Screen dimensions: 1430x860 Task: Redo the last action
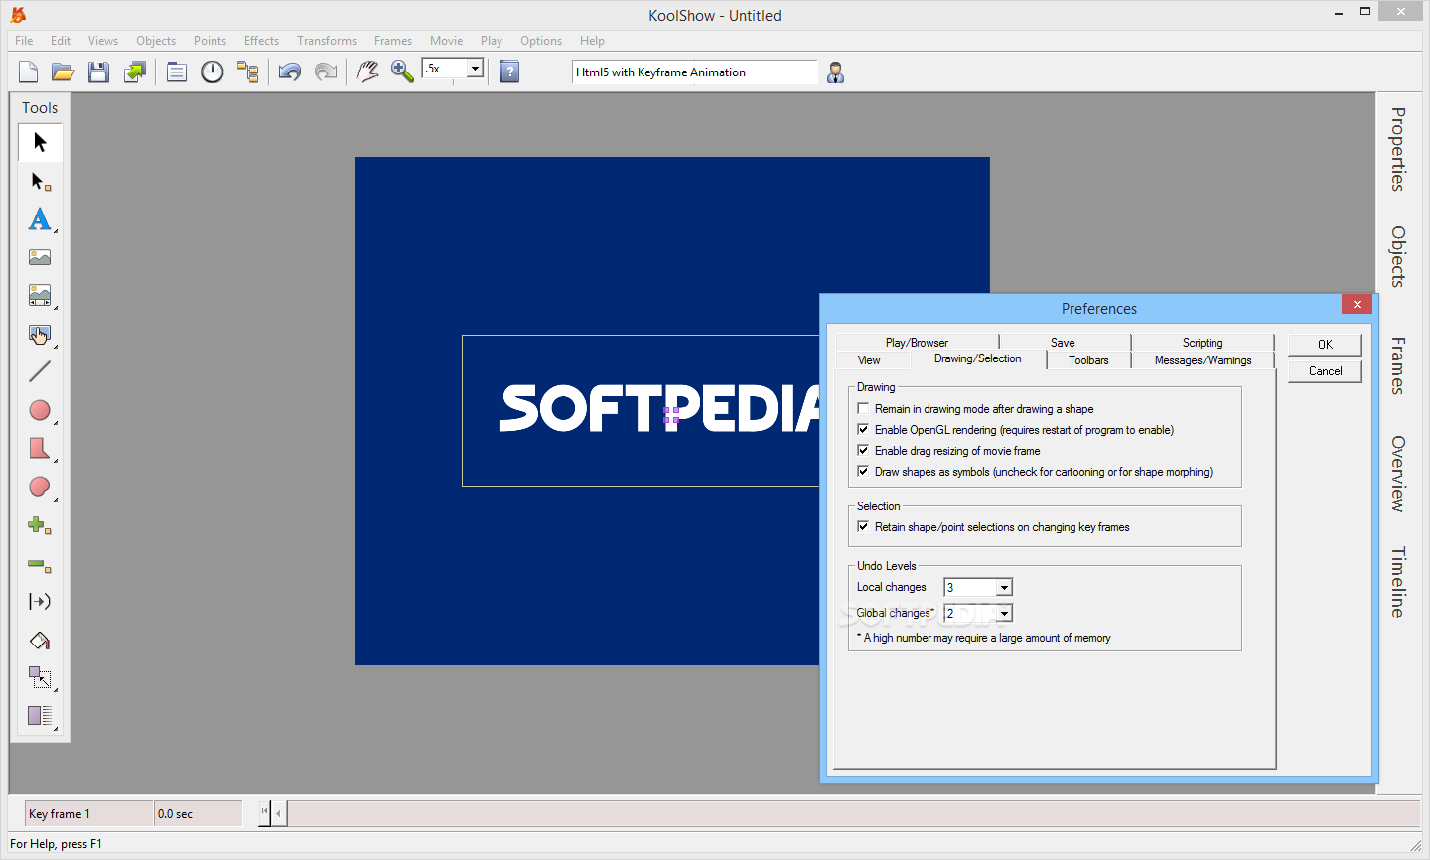pyautogui.click(x=326, y=72)
